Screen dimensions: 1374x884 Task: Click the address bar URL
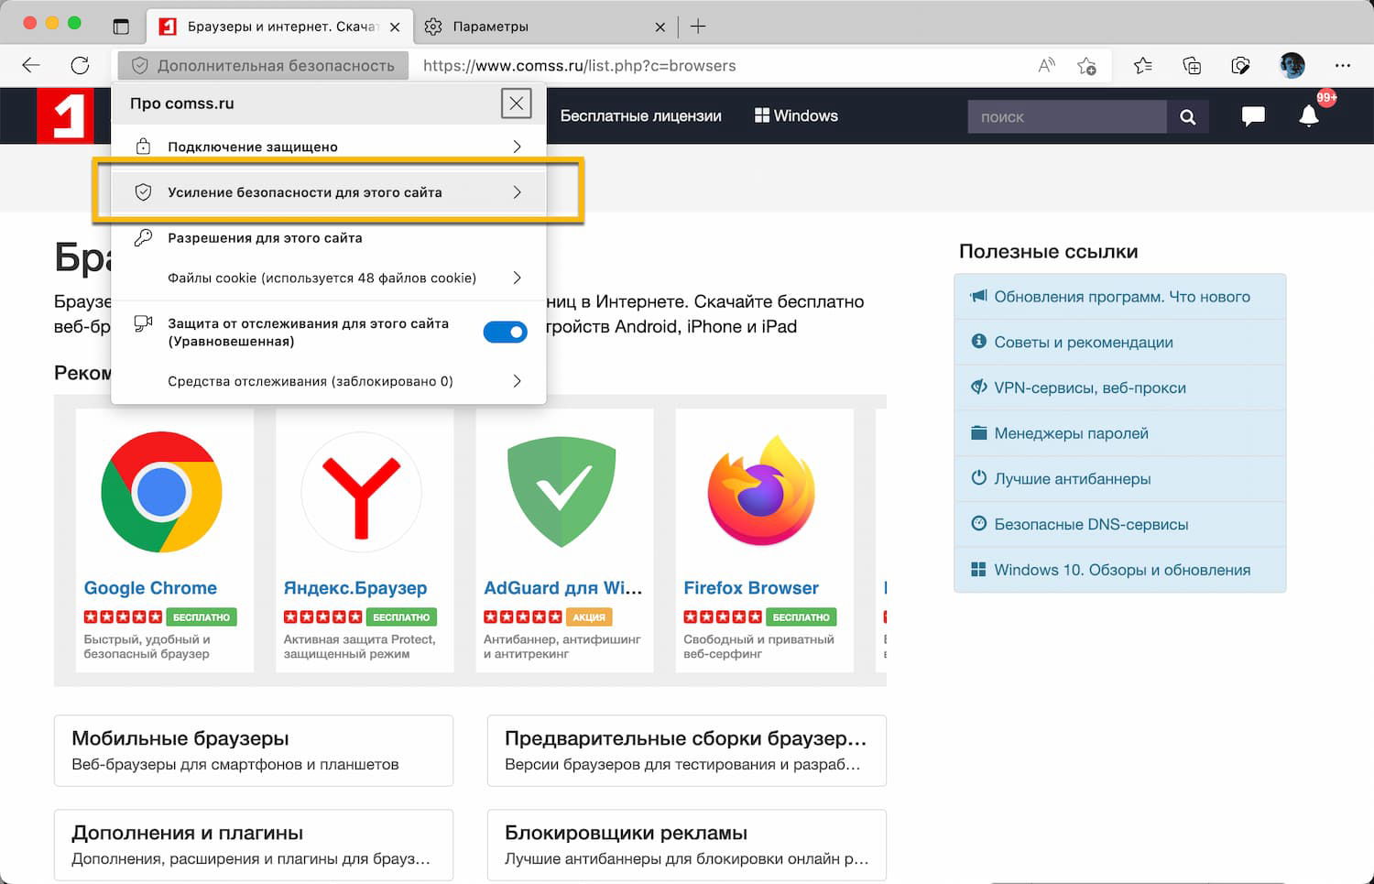point(580,66)
